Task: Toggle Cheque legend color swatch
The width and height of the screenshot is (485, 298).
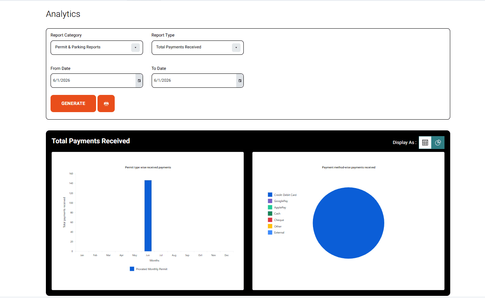Action: 270,220
